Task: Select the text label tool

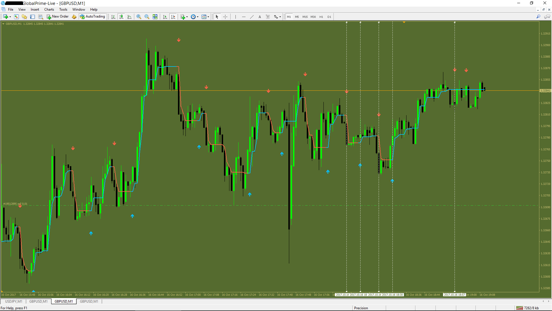Action: click(268, 17)
